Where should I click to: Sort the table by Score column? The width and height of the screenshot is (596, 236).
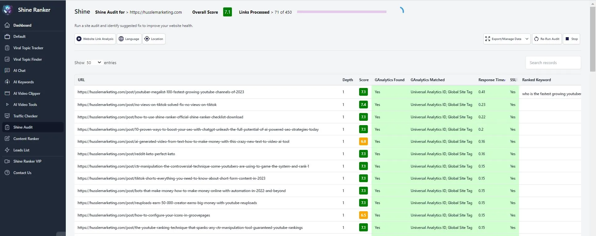coord(364,80)
